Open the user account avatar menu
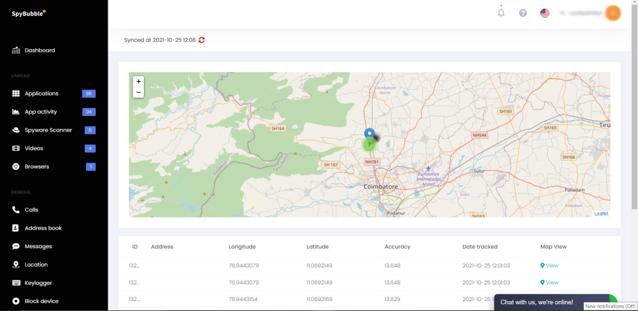The width and height of the screenshot is (638, 311). (613, 12)
